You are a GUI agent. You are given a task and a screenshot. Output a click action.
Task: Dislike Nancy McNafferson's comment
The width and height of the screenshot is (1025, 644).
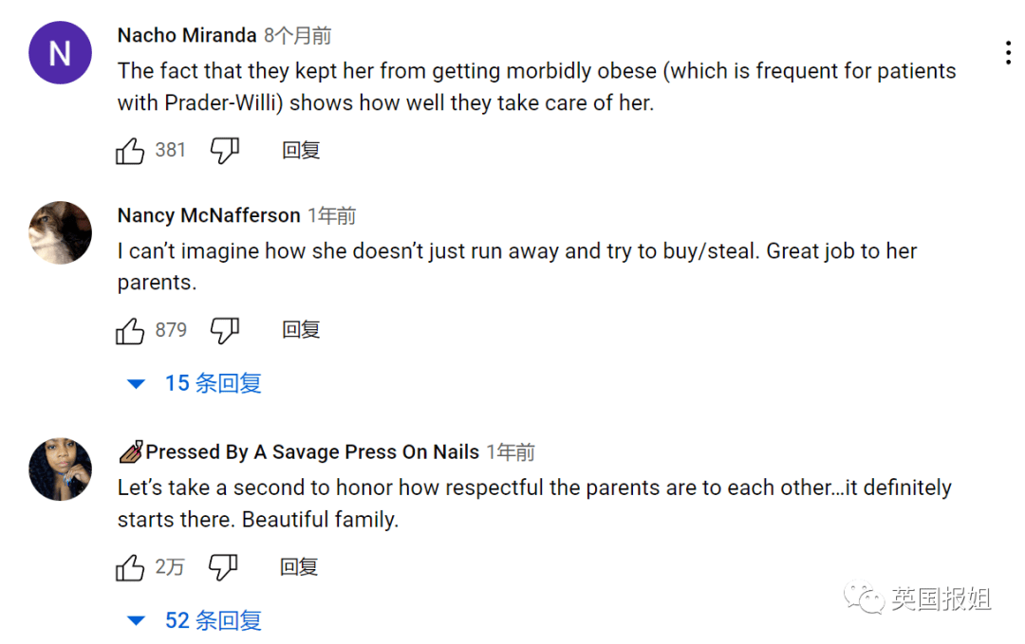point(224,331)
